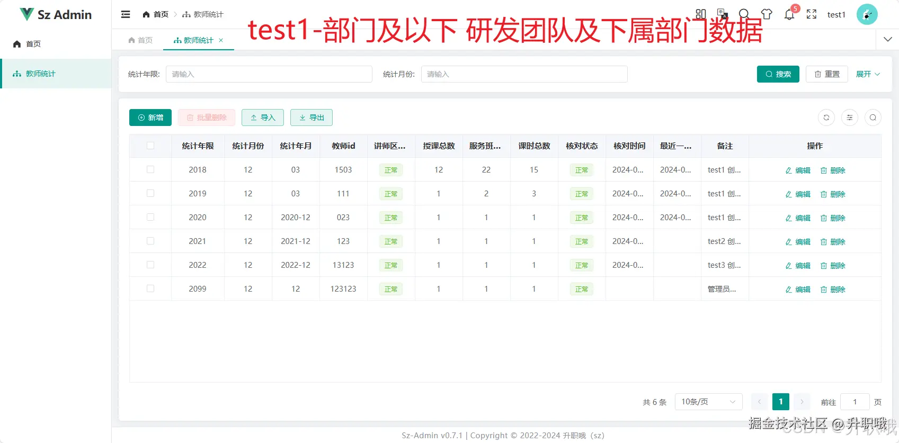
Task: Close the 教师统计 tab
Action: [x=221, y=40]
